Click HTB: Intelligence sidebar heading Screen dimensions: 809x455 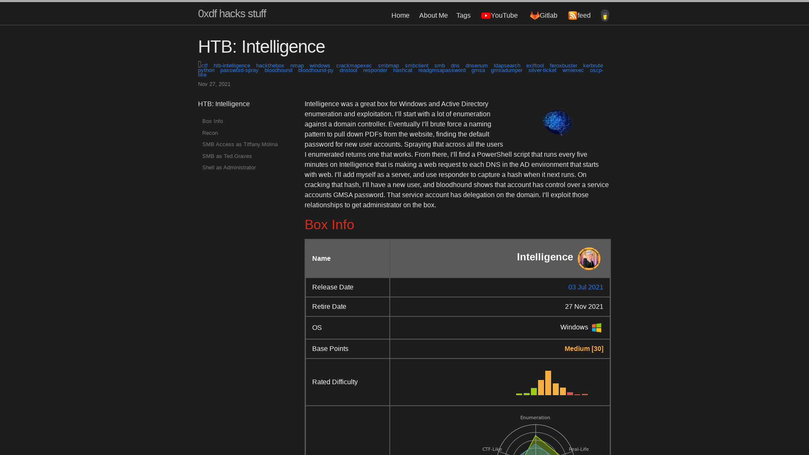pos(224,104)
